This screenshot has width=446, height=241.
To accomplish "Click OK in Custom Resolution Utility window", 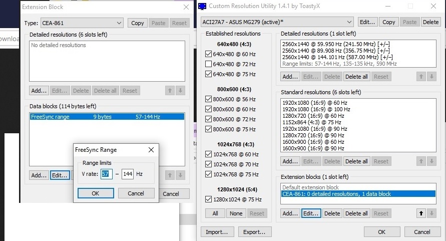I will click(x=382, y=232).
